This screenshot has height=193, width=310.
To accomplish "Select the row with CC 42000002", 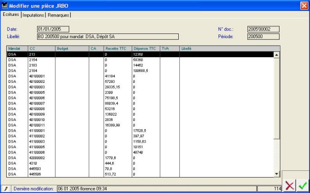I will [x=140, y=158].
